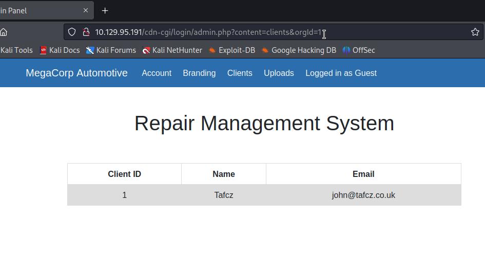Click the insecure connection padlock icon
Screen dimensions: 485x260
point(86,32)
